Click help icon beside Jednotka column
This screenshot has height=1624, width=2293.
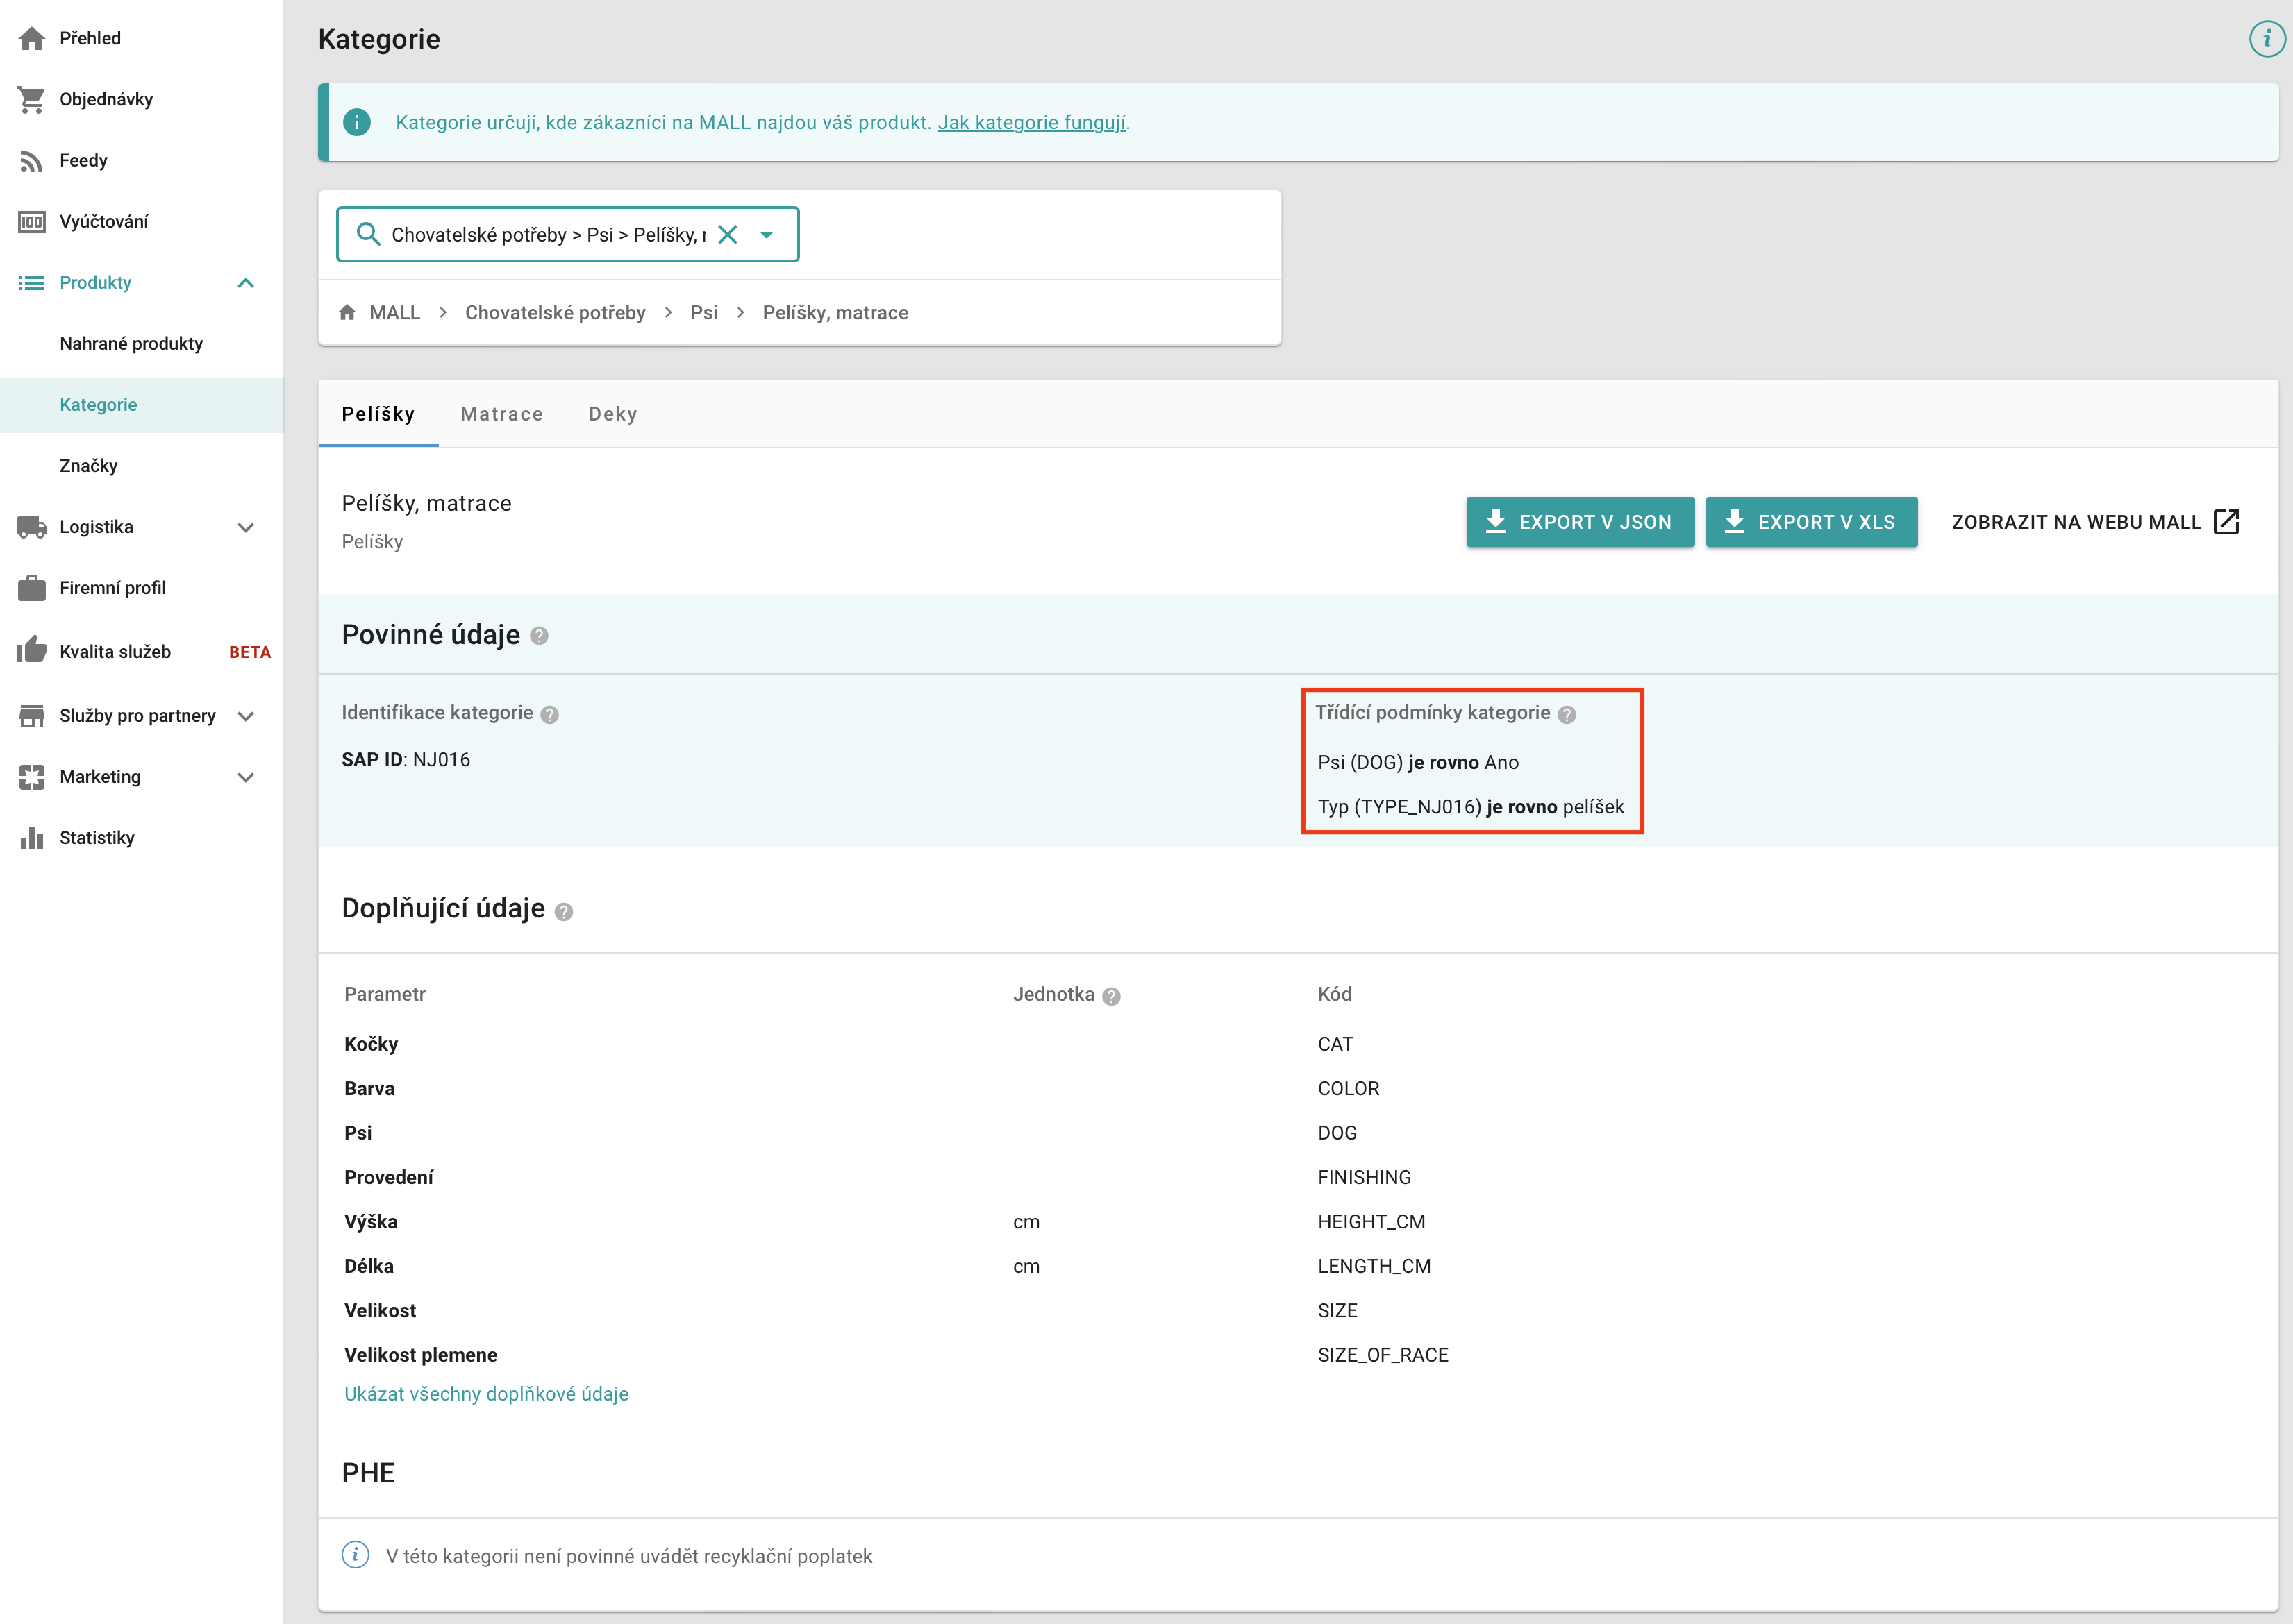pyautogui.click(x=1112, y=996)
